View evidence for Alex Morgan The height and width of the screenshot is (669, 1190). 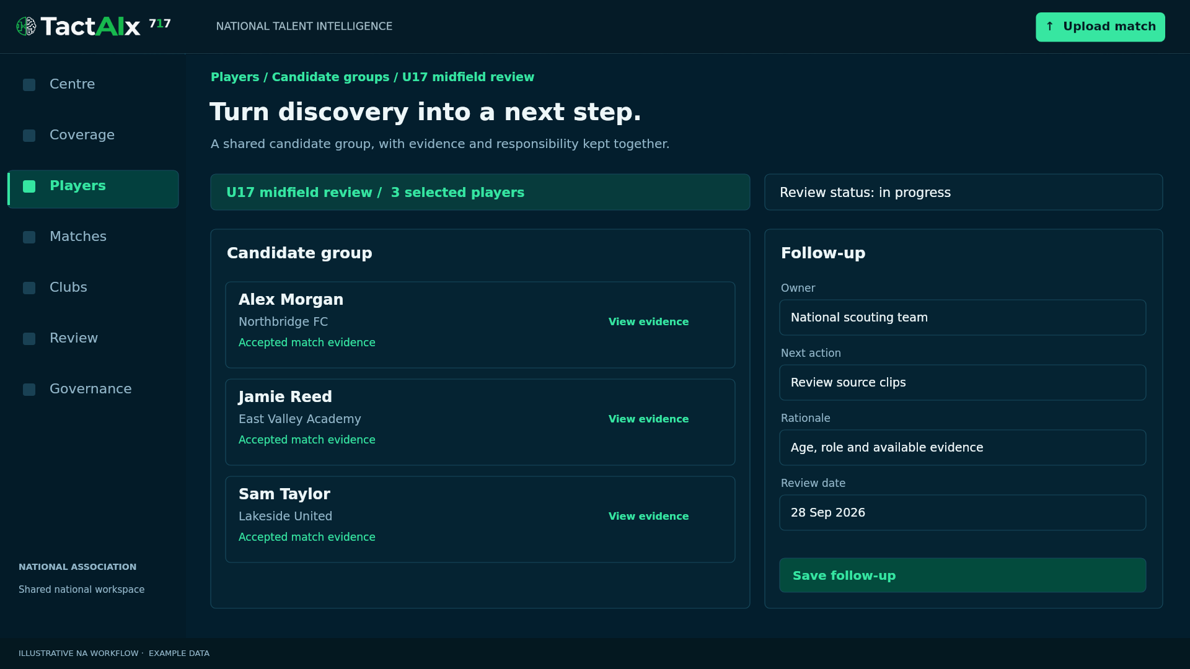tap(648, 322)
